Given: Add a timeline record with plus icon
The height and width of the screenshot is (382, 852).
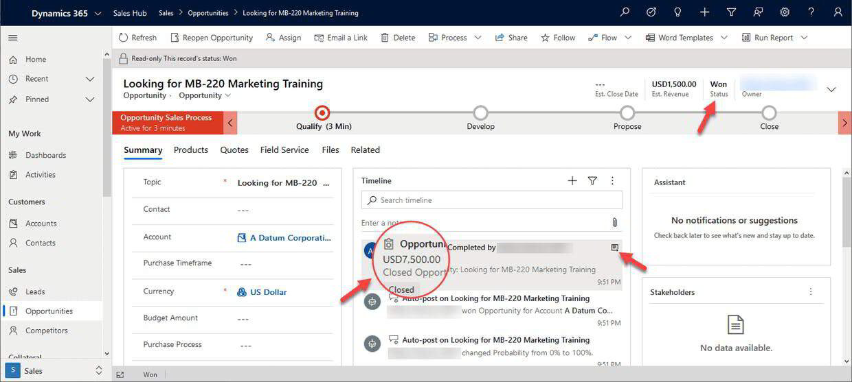Looking at the screenshot, I should pyautogui.click(x=572, y=180).
